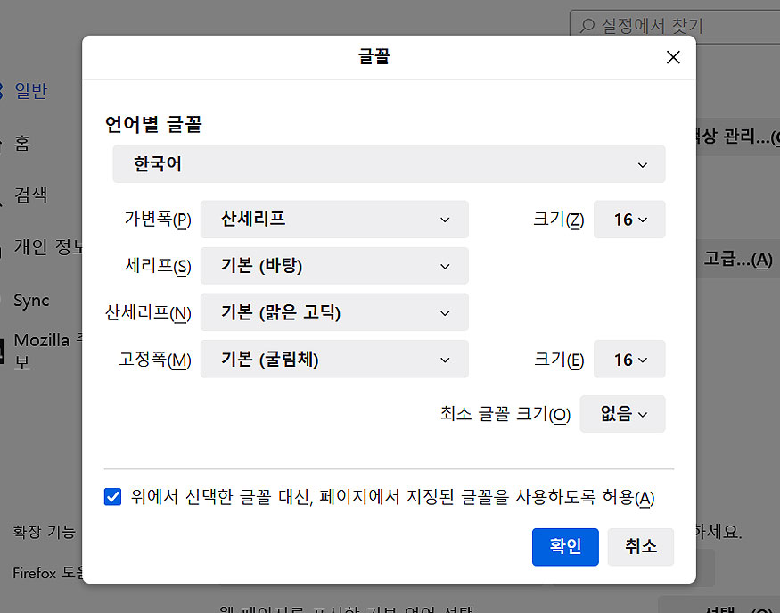The height and width of the screenshot is (613, 780).
Task: Open the 세리프 기본 (바탕) font dropdown
Action: pos(334,266)
